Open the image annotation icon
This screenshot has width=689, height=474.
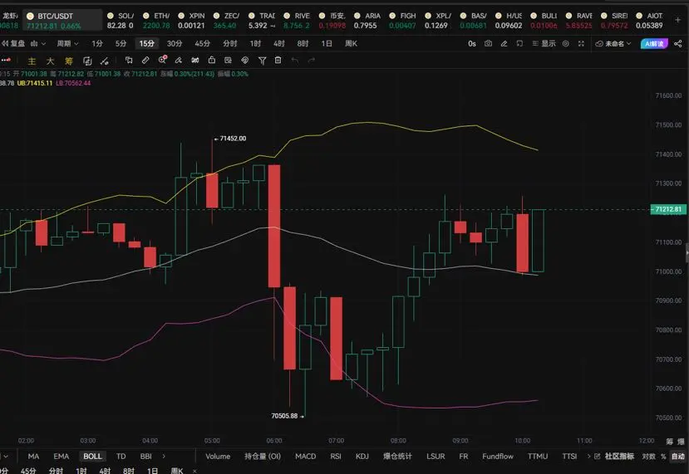[228, 60]
